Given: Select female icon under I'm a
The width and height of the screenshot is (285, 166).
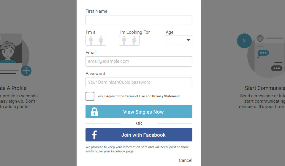Looking at the screenshot, I should 101,40.
